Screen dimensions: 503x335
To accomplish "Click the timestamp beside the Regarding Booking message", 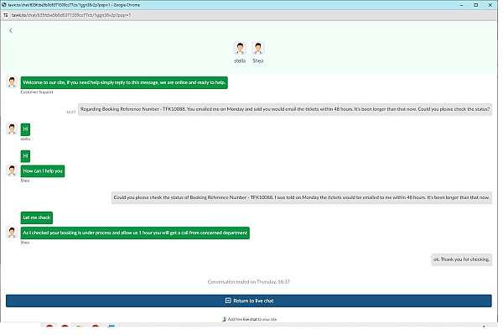I will pos(71,113).
